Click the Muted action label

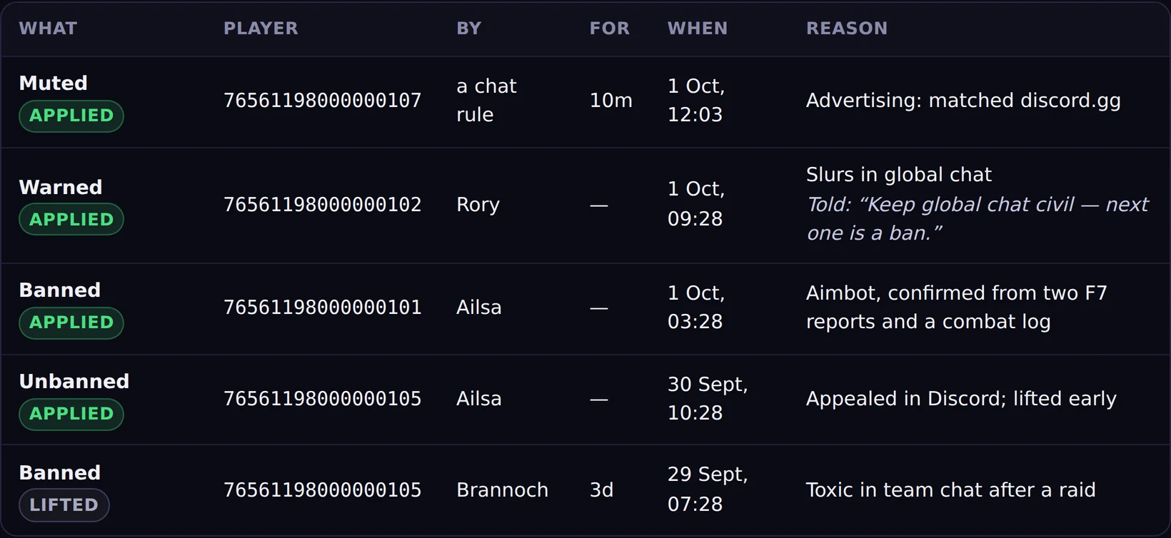[54, 83]
